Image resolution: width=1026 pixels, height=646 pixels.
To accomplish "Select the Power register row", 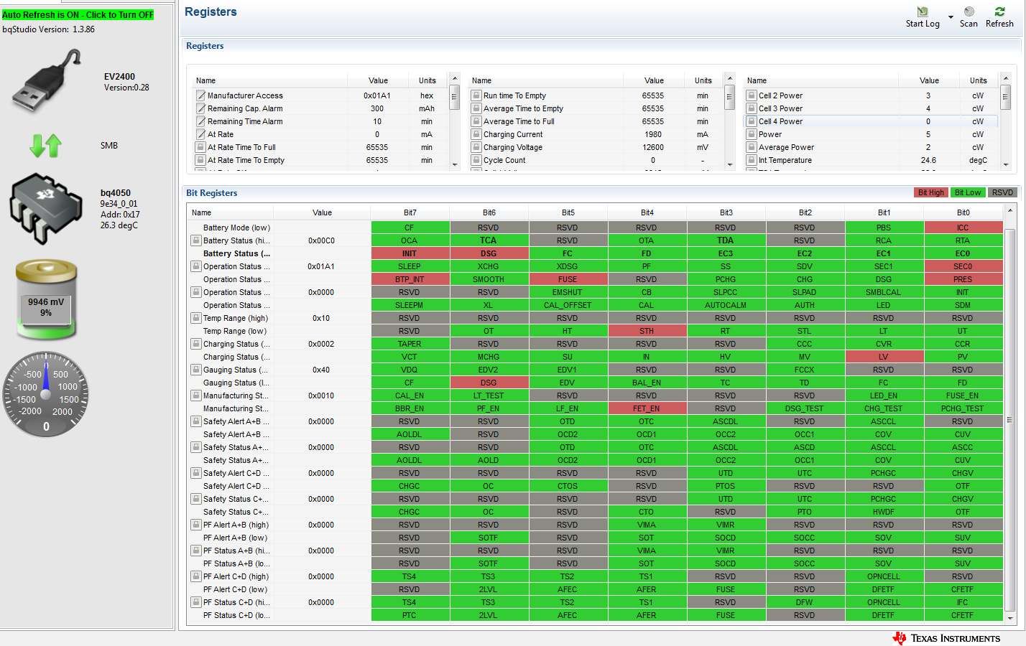I will [x=870, y=134].
